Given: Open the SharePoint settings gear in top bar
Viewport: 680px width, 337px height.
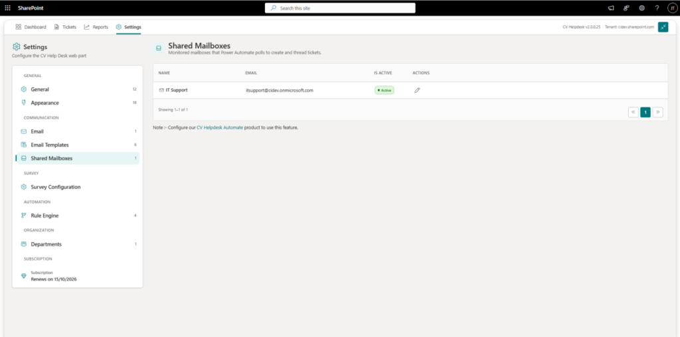Looking at the screenshot, I should tap(642, 8).
